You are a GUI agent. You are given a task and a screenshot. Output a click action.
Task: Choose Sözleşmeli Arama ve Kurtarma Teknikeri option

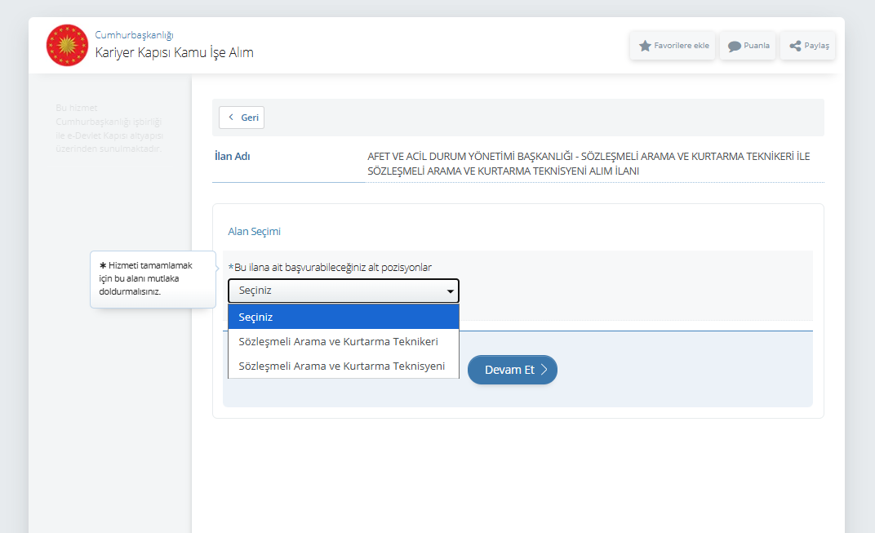coord(338,341)
